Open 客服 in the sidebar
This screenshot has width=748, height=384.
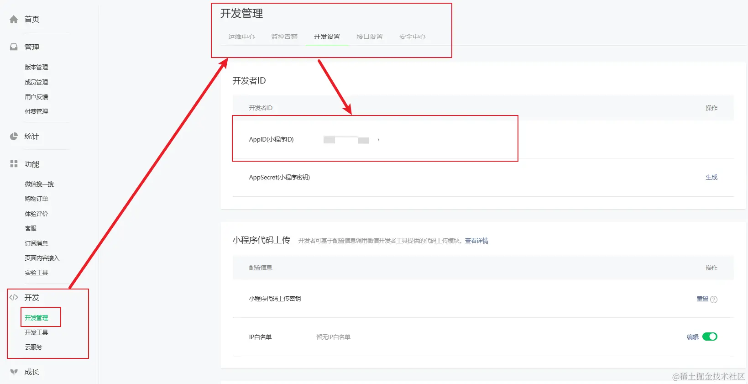(31, 228)
